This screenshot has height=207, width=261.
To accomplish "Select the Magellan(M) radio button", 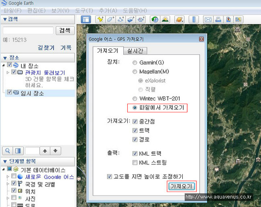I will pos(135,72).
